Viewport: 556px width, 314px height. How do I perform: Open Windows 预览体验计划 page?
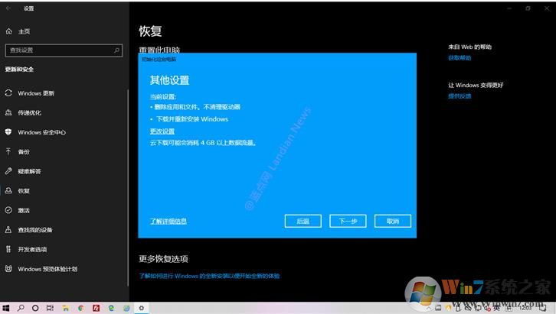[x=41, y=269]
